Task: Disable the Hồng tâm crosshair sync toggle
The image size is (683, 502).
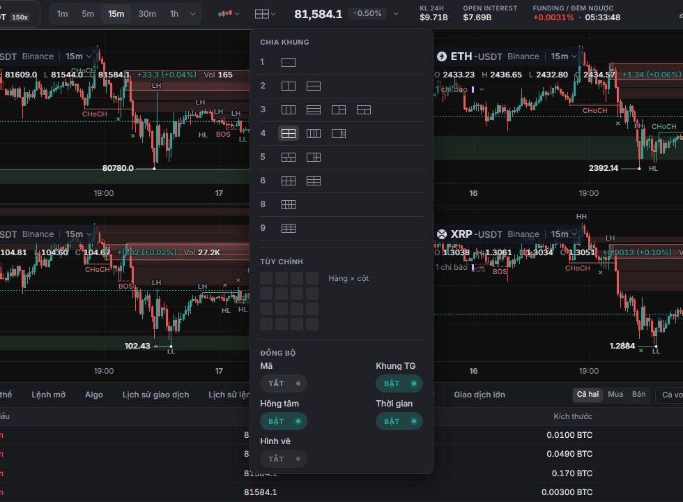Action: tap(284, 421)
